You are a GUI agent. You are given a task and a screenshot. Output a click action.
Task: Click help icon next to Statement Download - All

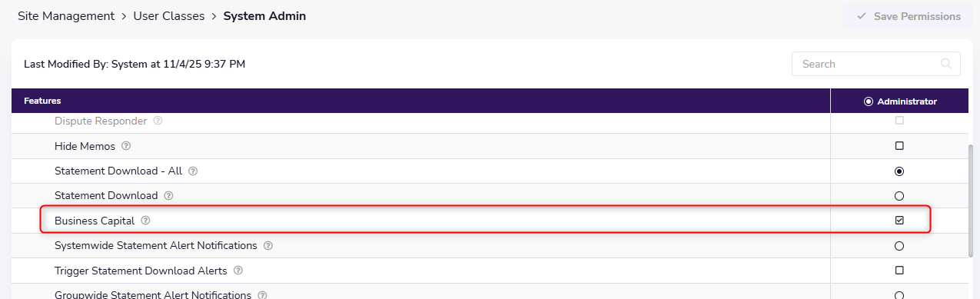pos(194,171)
